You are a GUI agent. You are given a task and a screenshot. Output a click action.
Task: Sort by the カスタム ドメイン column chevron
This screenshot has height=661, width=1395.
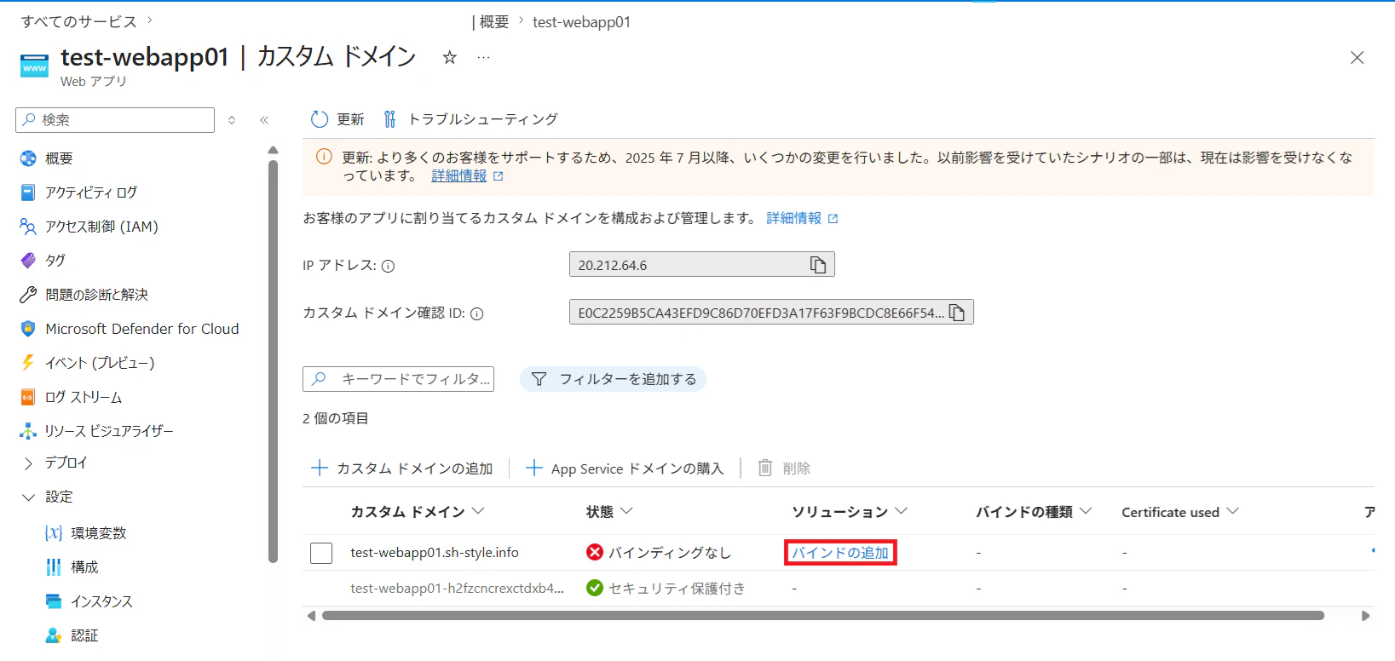478,511
